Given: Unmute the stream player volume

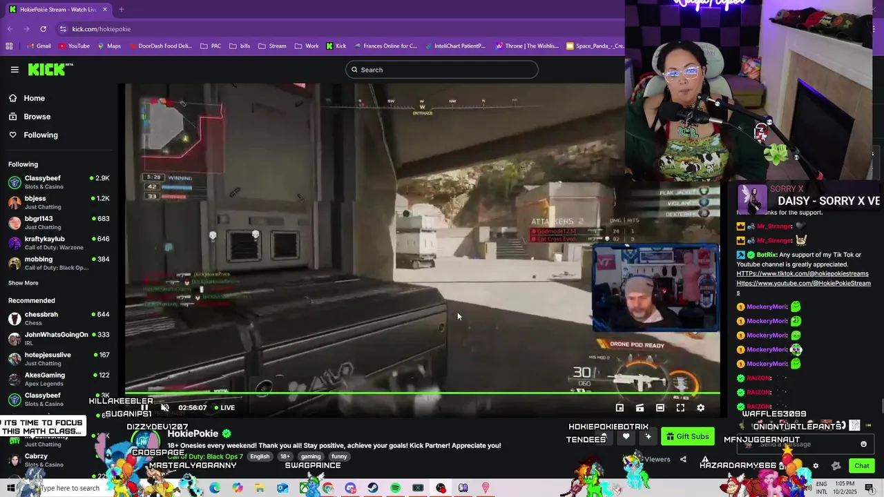Looking at the screenshot, I should point(165,408).
